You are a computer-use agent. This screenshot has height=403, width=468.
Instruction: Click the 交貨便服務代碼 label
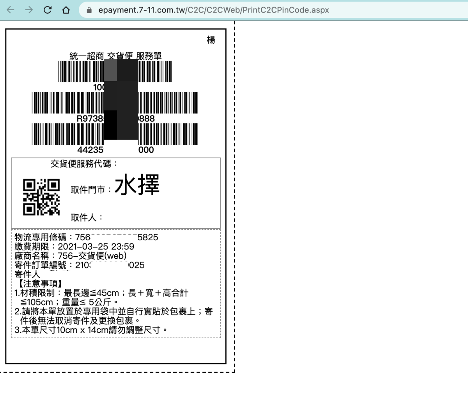[84, 164]
